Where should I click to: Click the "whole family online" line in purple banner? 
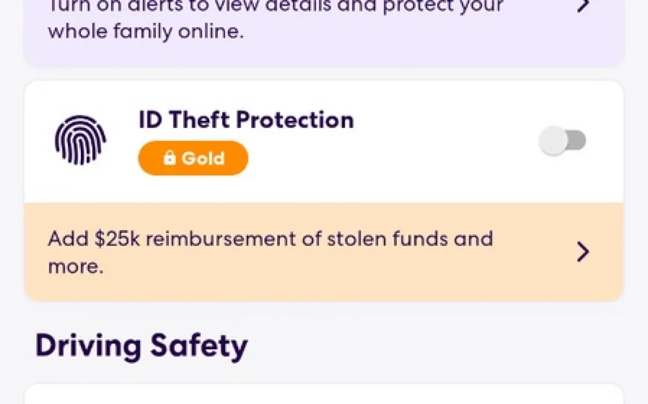(145, 31)
